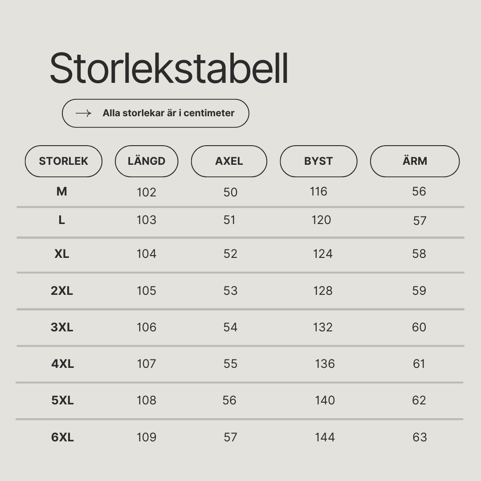
Task: Select the 2XL size row label
Action: tap(62, 290)
